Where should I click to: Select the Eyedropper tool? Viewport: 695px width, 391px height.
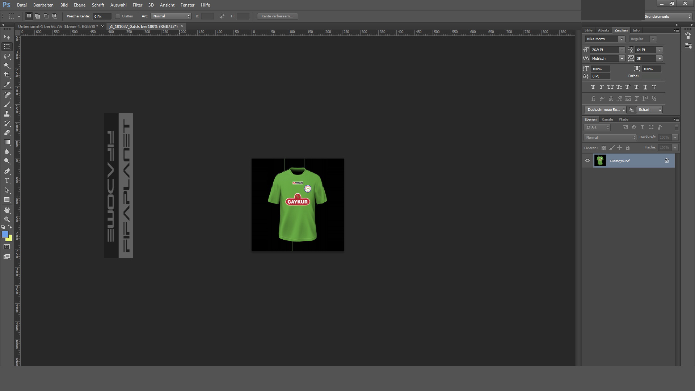(x=7, y=85)
